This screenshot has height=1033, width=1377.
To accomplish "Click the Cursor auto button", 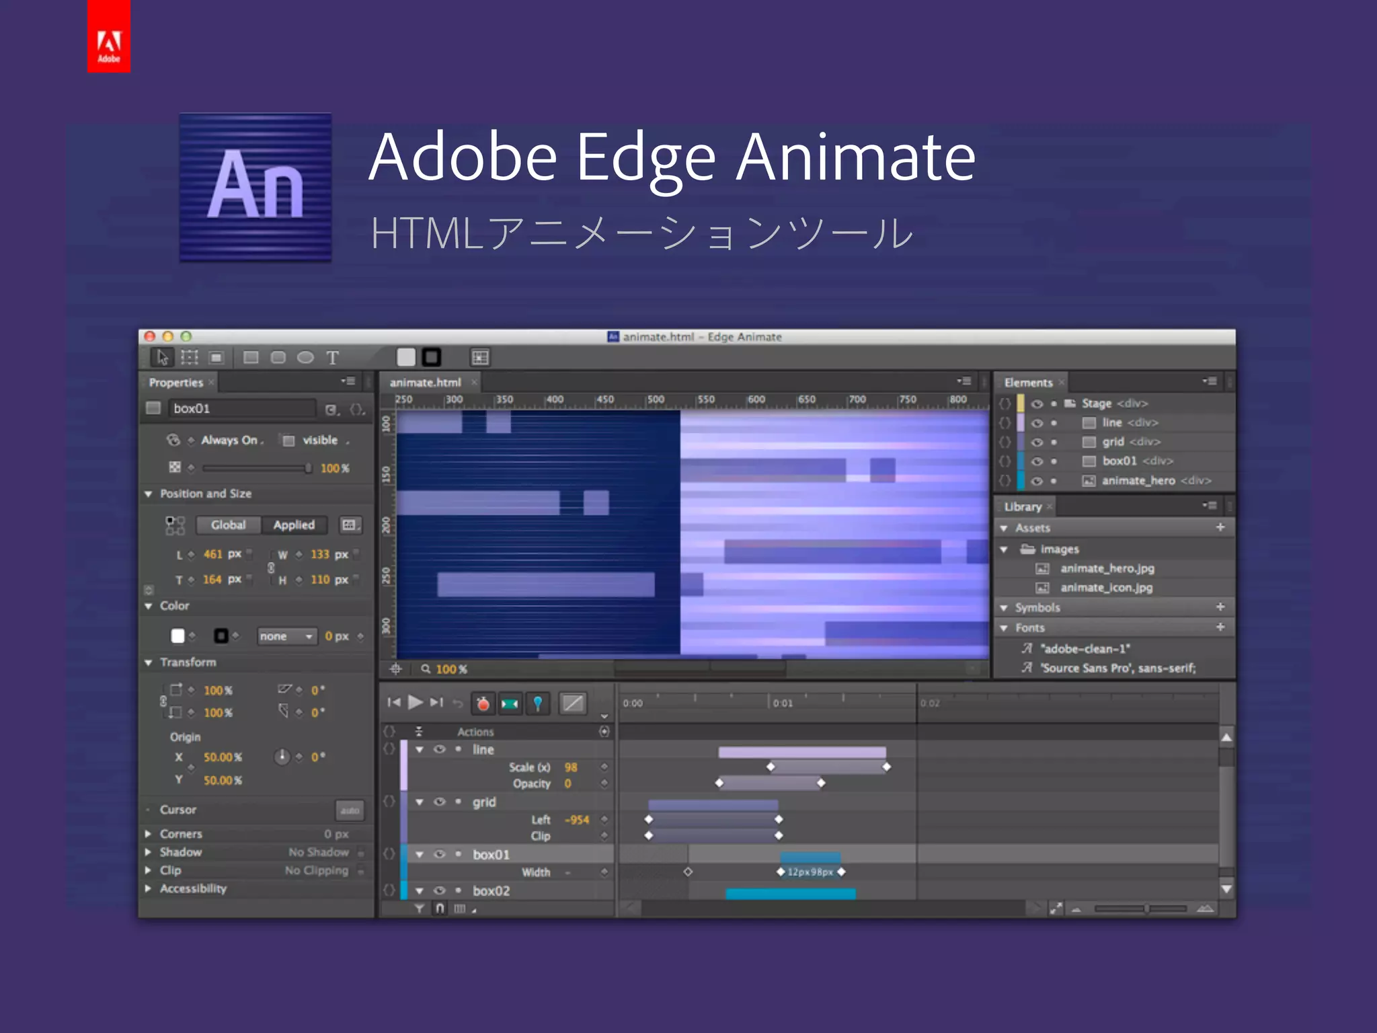I will (x=350, y=810).
